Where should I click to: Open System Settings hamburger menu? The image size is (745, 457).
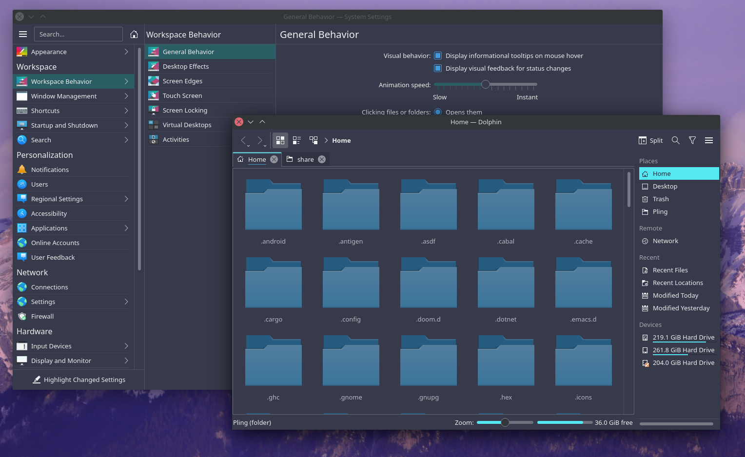pos(23,34)
